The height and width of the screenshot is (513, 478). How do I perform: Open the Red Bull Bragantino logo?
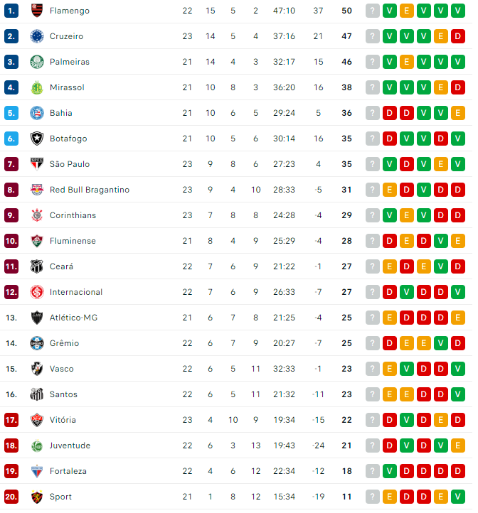(x=37, y=190)
